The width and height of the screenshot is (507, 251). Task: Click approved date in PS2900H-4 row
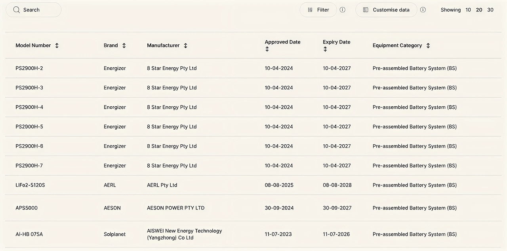pos(279,107)
